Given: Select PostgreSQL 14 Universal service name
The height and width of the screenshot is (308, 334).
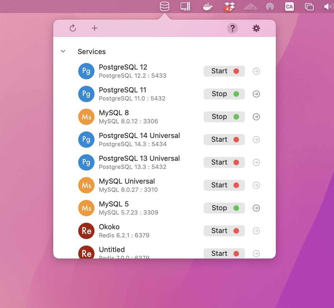Looking at the screenshot, I should pyautogui.click(x=139, y=136).
